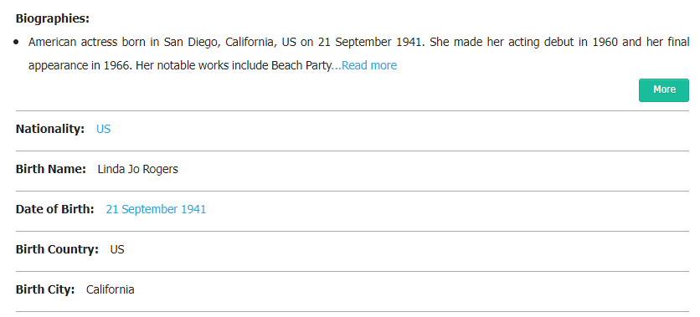Image resolution: width=700 pixels, height=317 pixels.
Task: Open the Read more link
Action: click(x=368, y=65)
